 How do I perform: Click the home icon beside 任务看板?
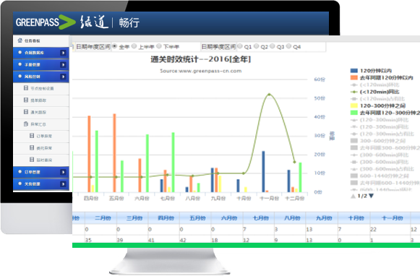point(20,40)
